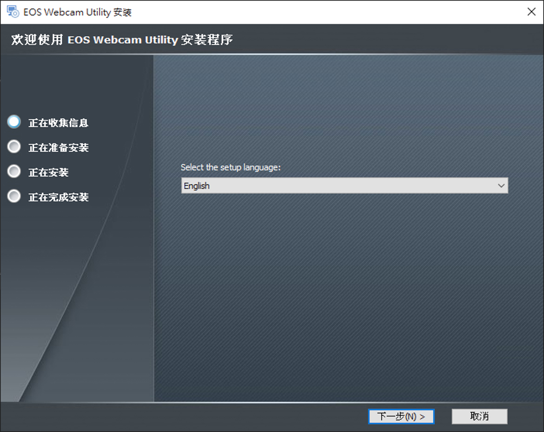Close the EOS Webcam Utility setup window
Screen dimensions: 544x432
[x=531, y=12]
